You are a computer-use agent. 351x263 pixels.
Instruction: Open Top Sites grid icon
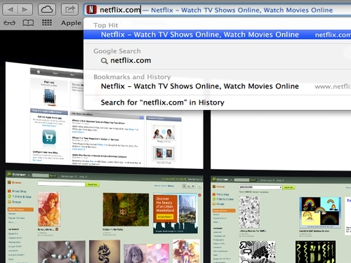pos(47,23)
